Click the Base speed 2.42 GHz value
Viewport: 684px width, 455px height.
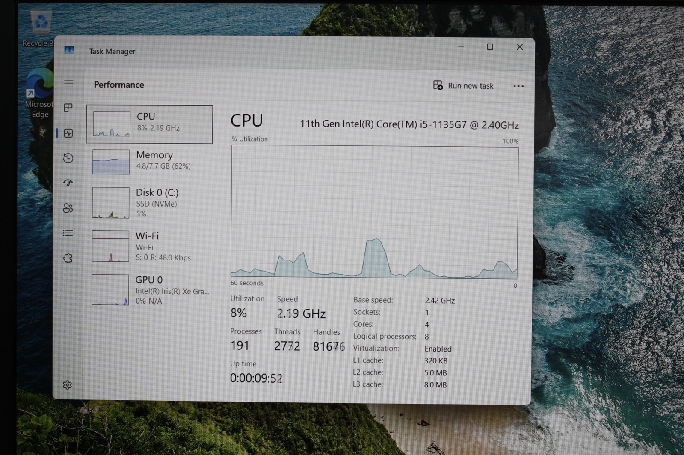coord(440,301)
